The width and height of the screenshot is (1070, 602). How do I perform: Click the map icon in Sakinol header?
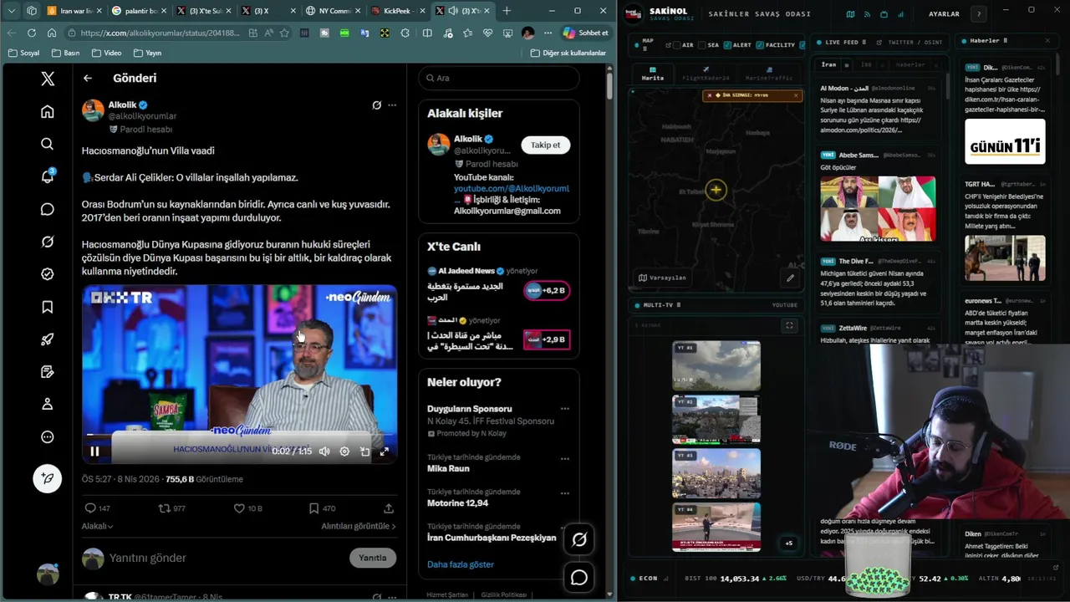[850, 14]
